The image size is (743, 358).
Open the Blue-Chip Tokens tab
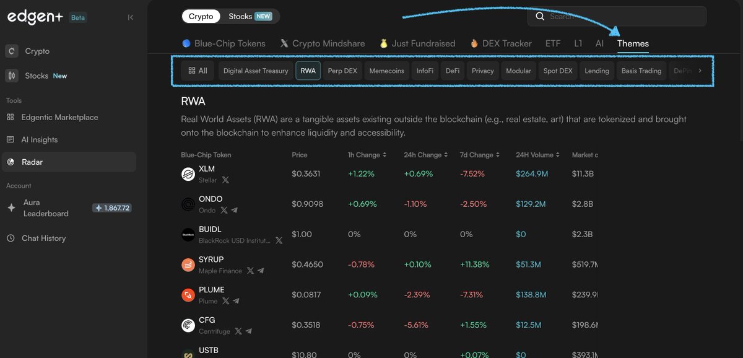[224, 43]
